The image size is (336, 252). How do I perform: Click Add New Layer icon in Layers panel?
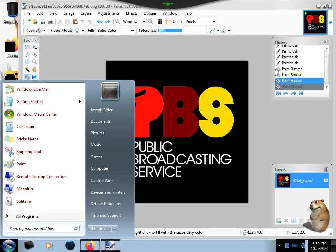[279, 220]
